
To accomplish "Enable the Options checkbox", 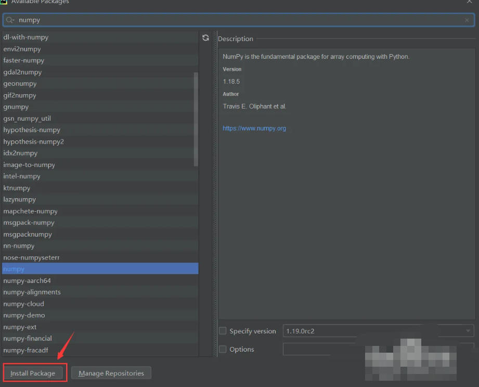I will click(x=223, y=349).
